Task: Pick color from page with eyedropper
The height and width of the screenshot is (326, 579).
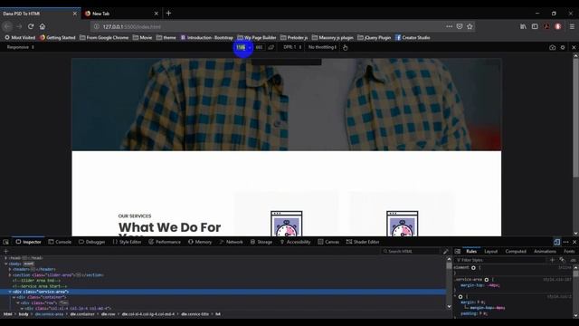Action: [446, 252]
